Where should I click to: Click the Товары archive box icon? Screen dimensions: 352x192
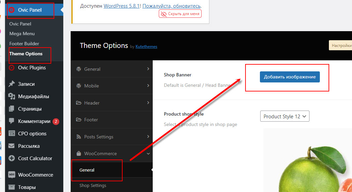click(x=11, y=187)
